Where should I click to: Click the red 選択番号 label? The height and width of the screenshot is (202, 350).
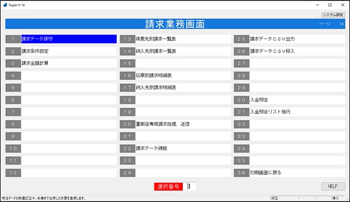point(168,186)
